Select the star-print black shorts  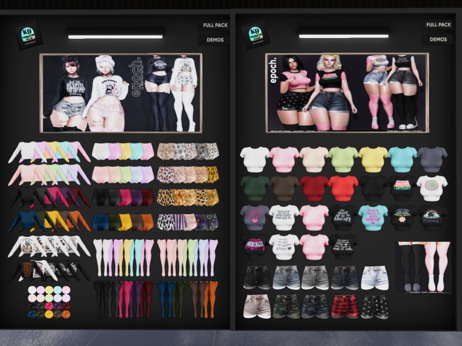click(x=374, y=306)
